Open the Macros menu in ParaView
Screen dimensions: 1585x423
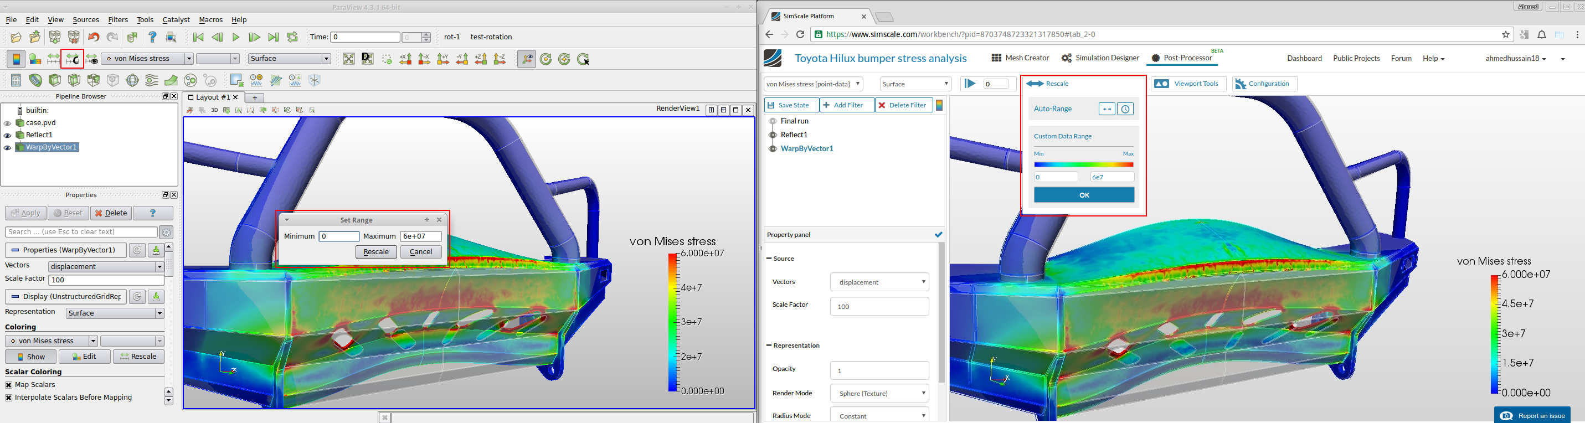click(x=211, y=20)
